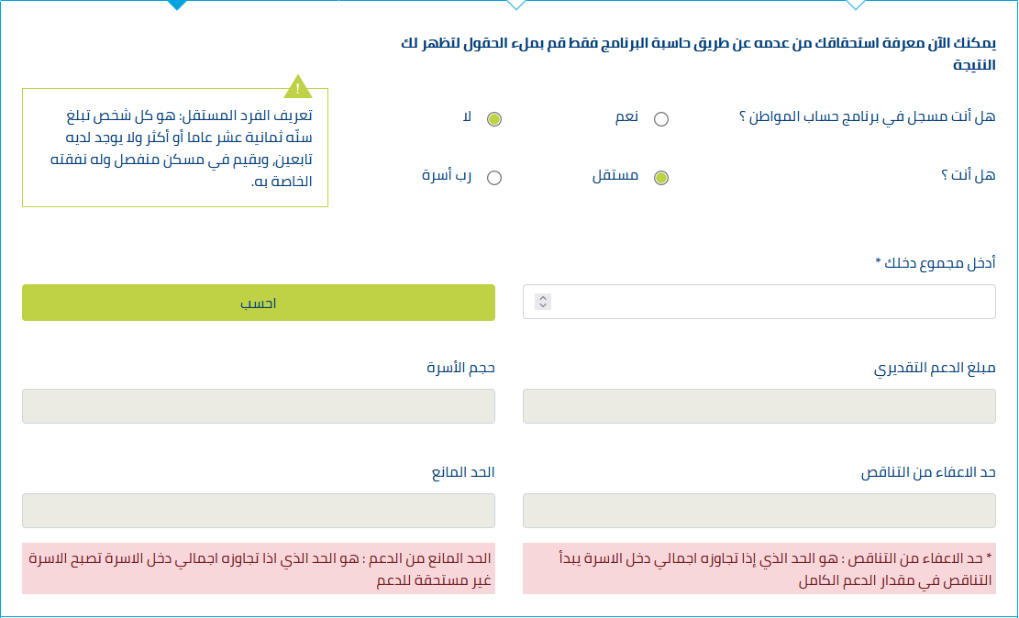This screenshot has height=618, width=1019.
Task: Click the تعريف الفرد المستقل definition box
Action: point(175,148)
